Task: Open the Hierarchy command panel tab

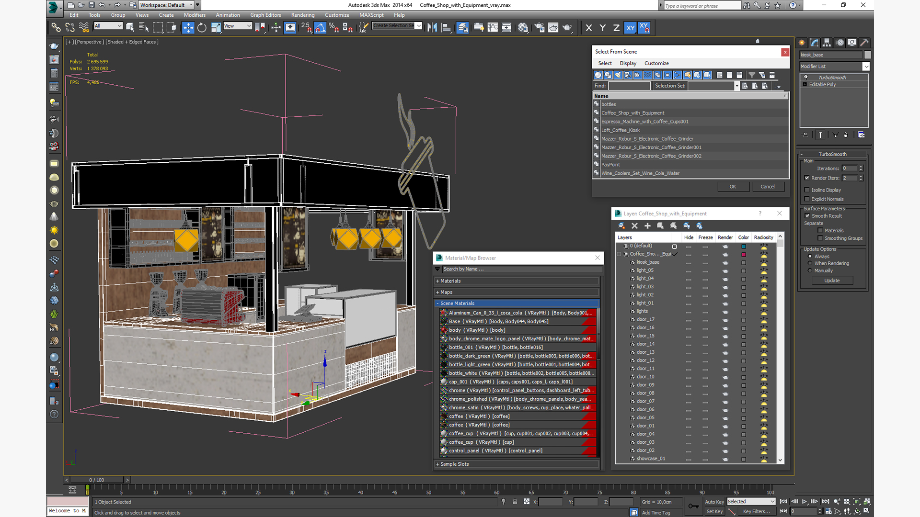Action: pos(827,43)
